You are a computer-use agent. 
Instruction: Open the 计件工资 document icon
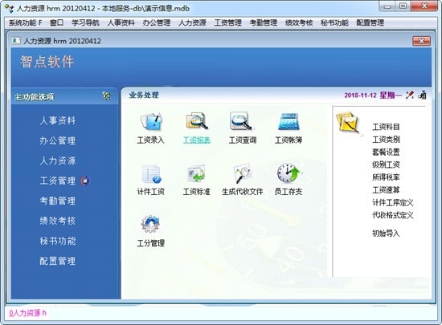coord(151,174)
